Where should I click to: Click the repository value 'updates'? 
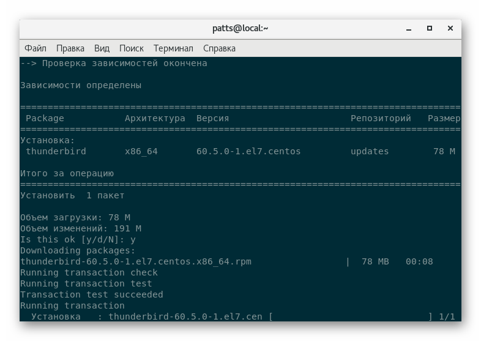(370, 152)
